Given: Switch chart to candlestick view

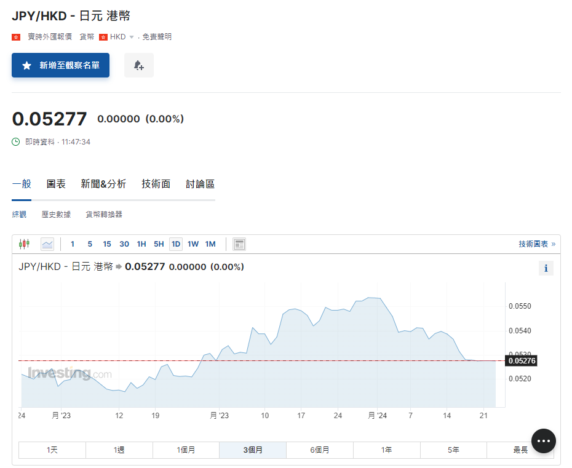Looking at the screenshot, I should click(24, 244).
